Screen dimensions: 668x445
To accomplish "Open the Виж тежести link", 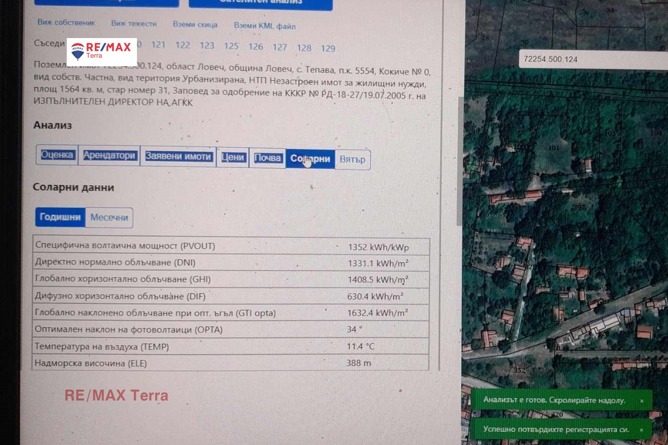I will pyautogui.click(x=134, y=23).
